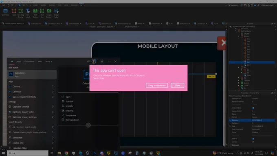
Task: Click the taskbar search input field
Action: [28, 153]
